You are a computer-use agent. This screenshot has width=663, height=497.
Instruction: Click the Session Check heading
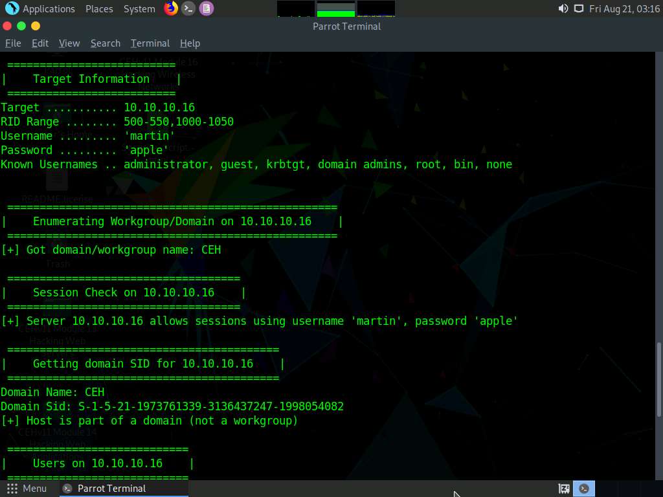tap(124, 293)
